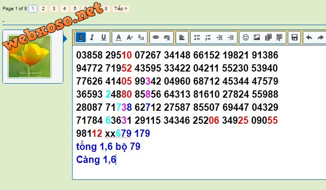Screen dimensions: 326x190
Task: Open the text alignment dropdown
Action: click(182, 38)
